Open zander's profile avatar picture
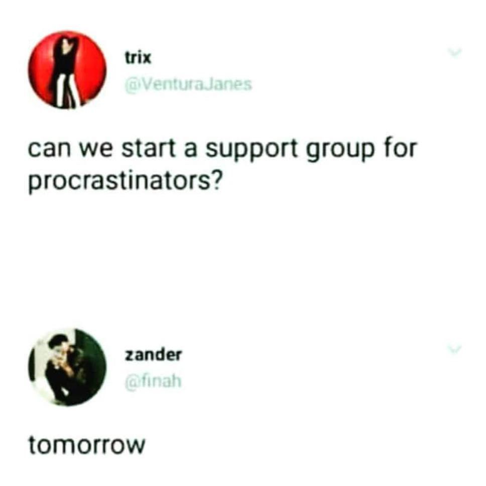Viewport: 486px width, 486px height. click(x=67, y=367)
